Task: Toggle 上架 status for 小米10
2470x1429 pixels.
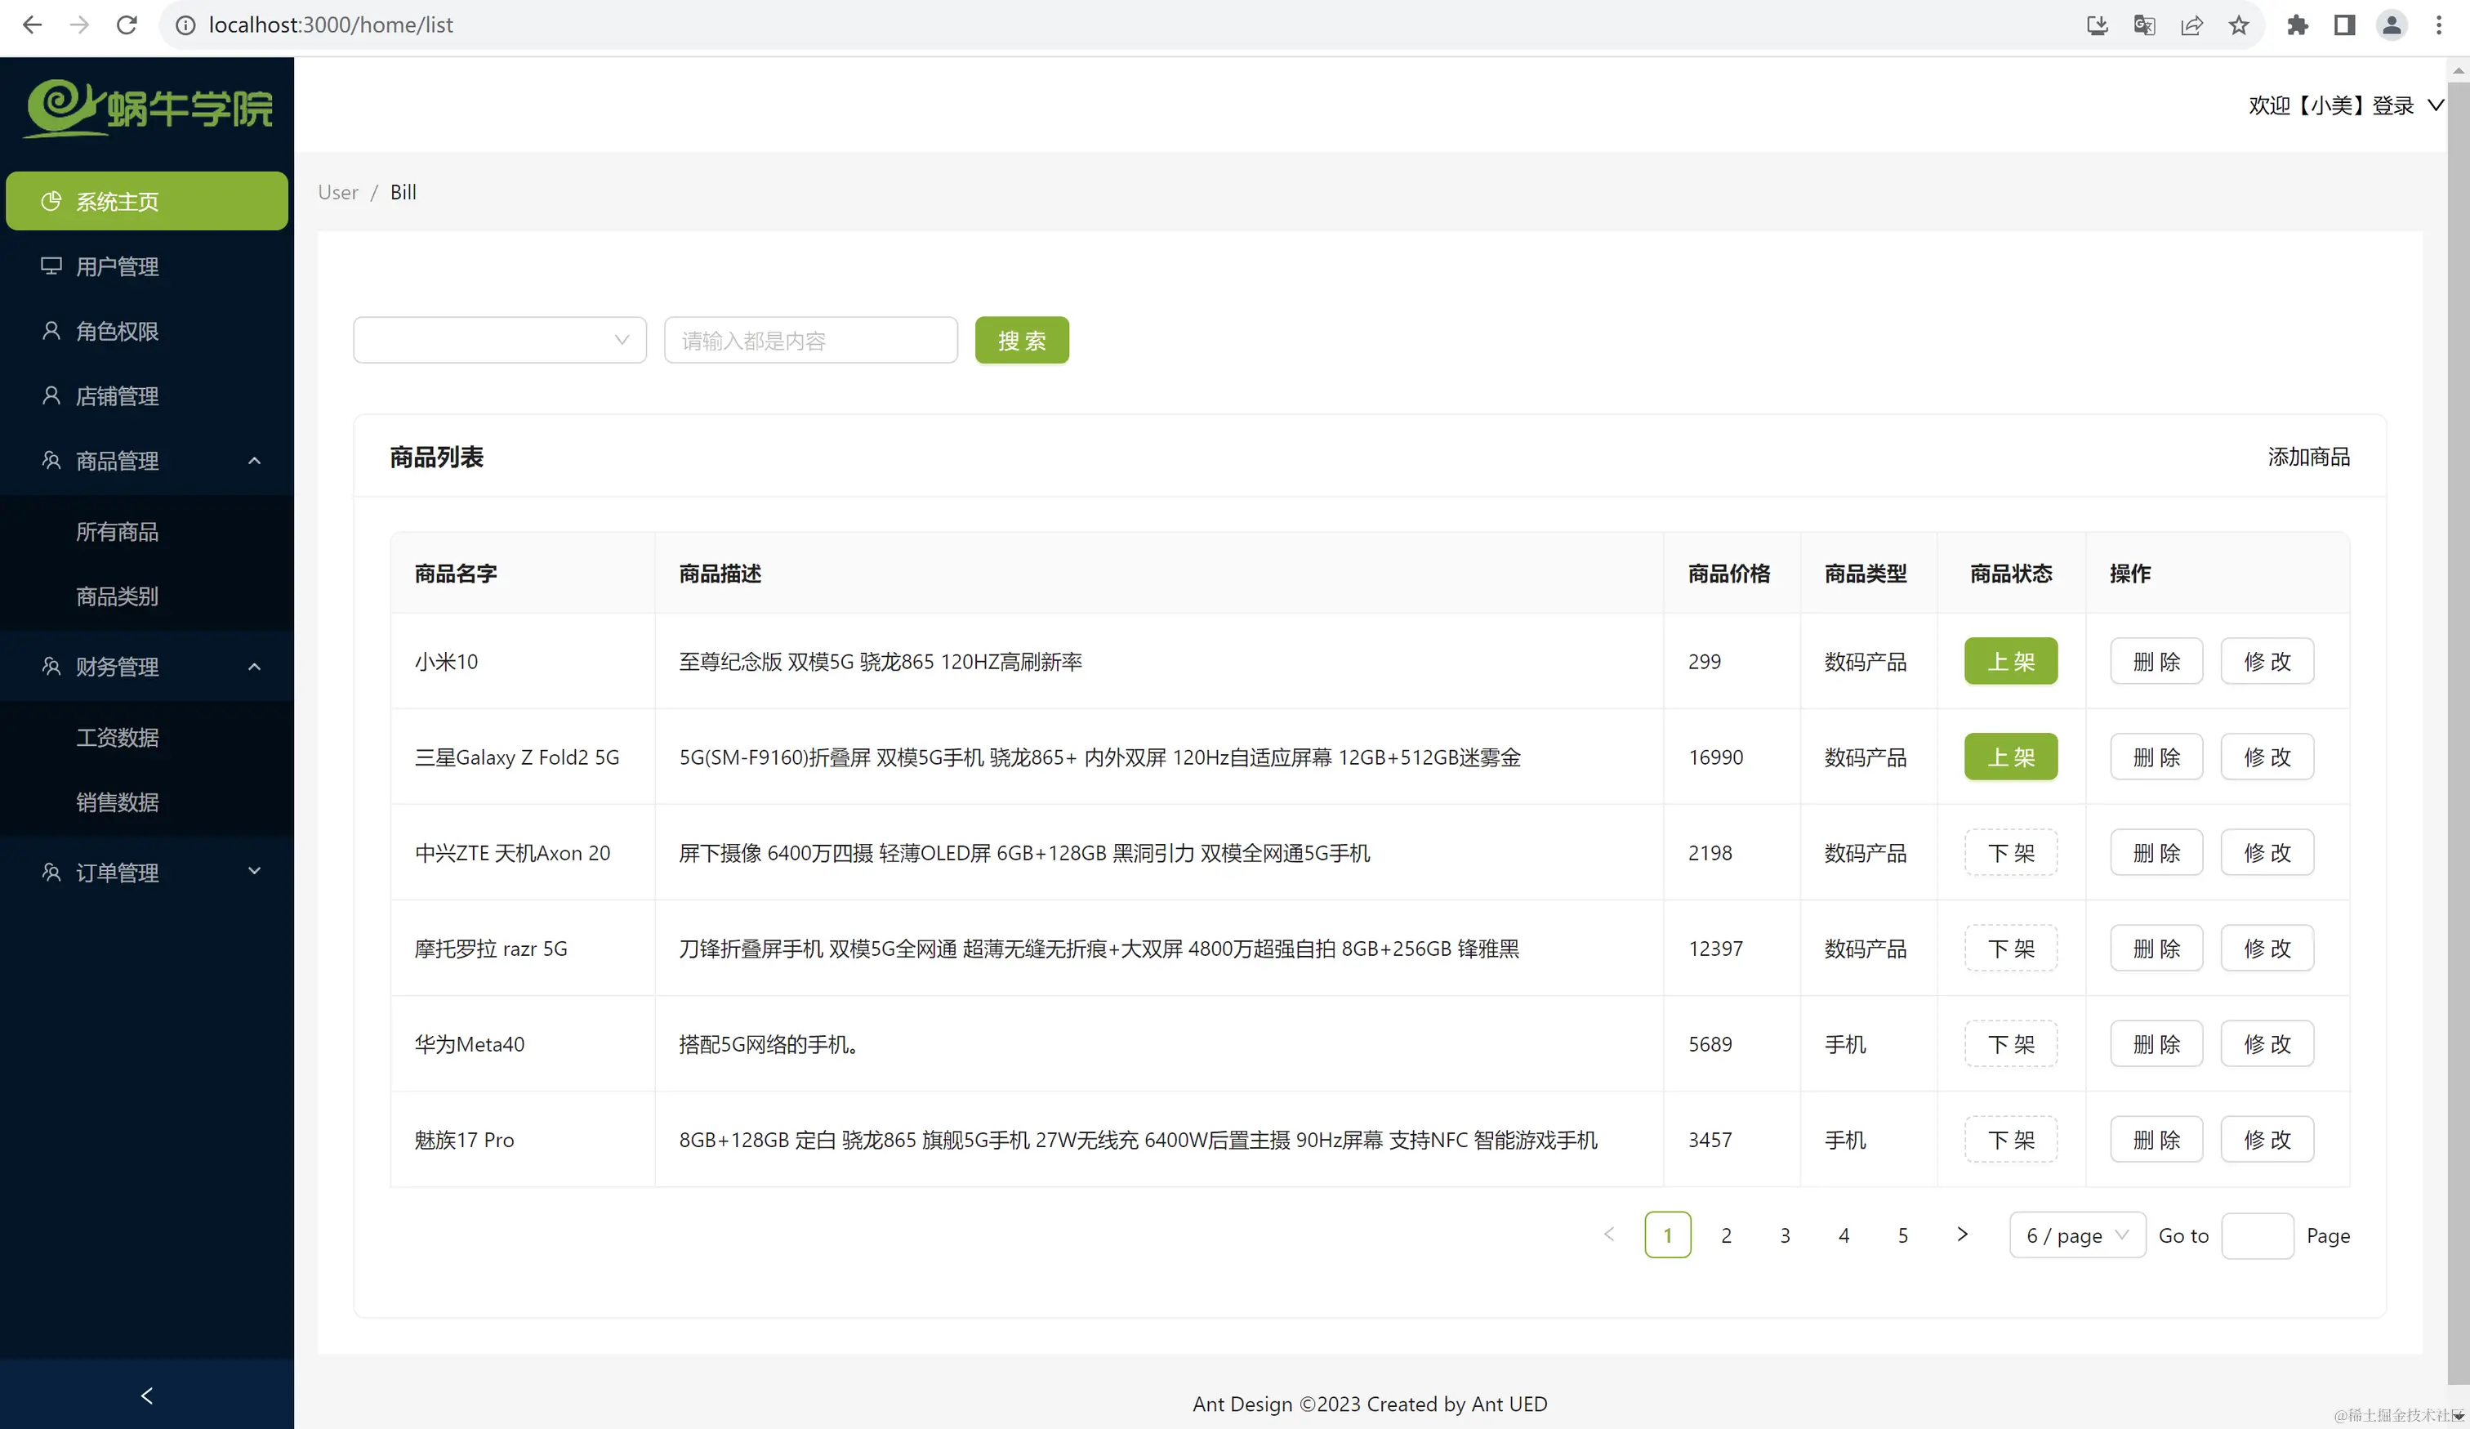Action: (x=2010, y=662)
